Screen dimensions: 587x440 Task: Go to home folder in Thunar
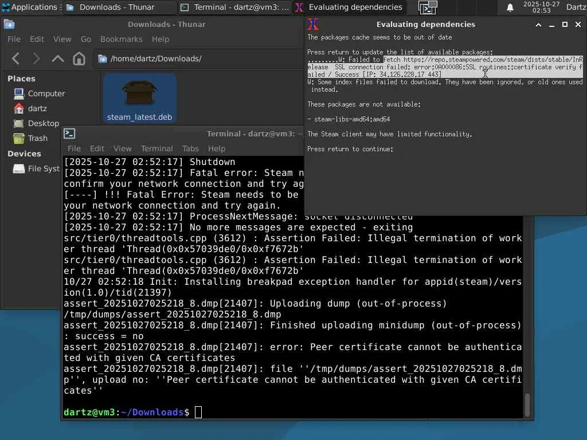pyautogui.click(x=79, y=59)
